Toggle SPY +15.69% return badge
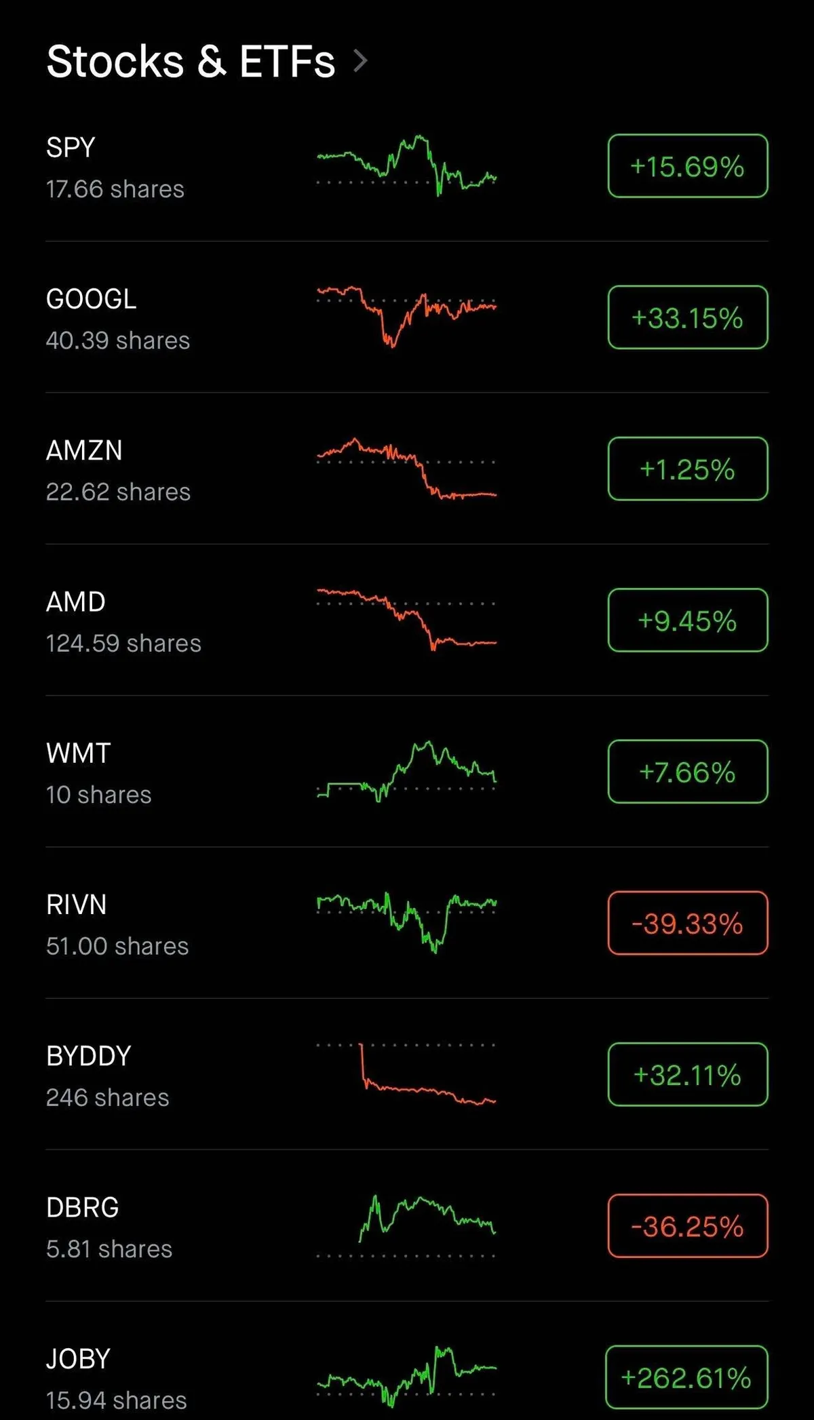 point(687,166)
